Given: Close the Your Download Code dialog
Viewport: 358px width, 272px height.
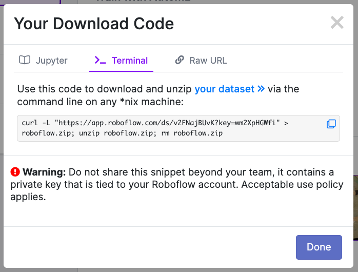Looking at the screenshot, I should [337, 23].
